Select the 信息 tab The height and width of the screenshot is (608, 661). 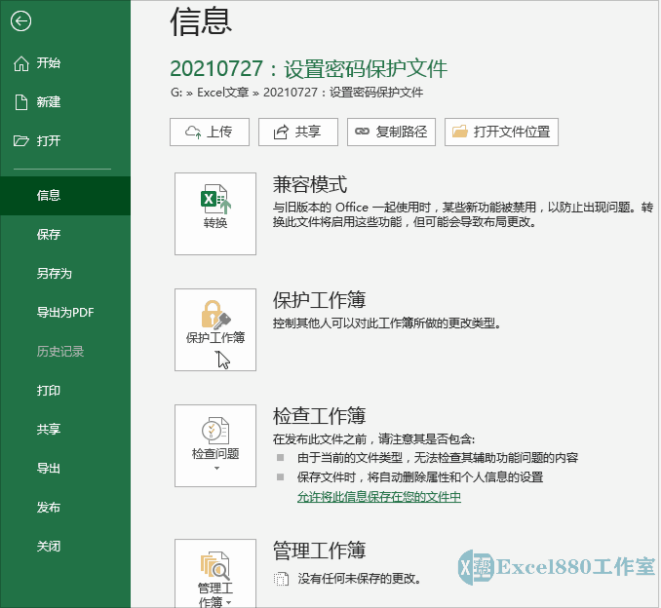(65, 196)
